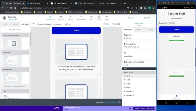Open the HISTORY link
The image size is (196, 111).
point(131,18)
